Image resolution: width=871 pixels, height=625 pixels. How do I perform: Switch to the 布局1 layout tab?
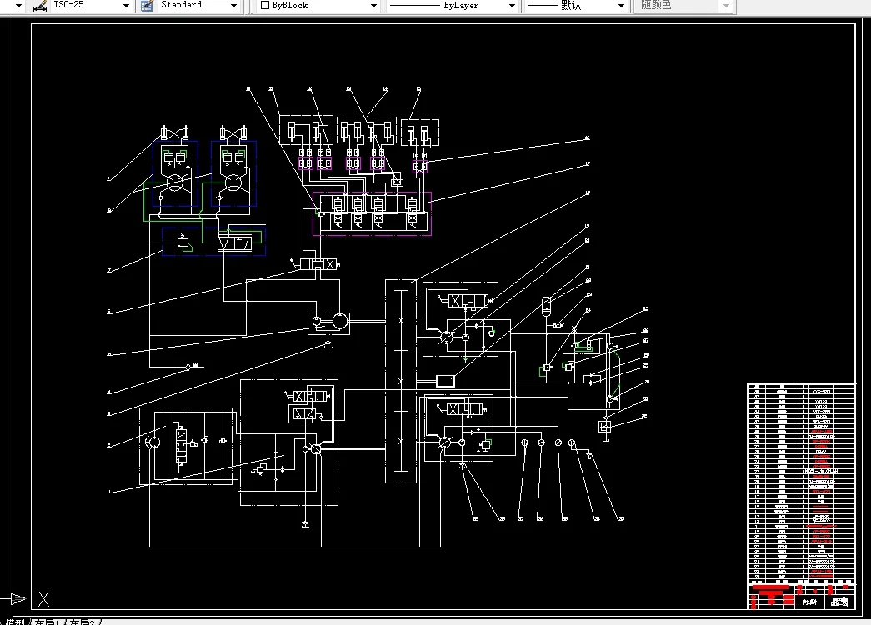coord(48,622)
